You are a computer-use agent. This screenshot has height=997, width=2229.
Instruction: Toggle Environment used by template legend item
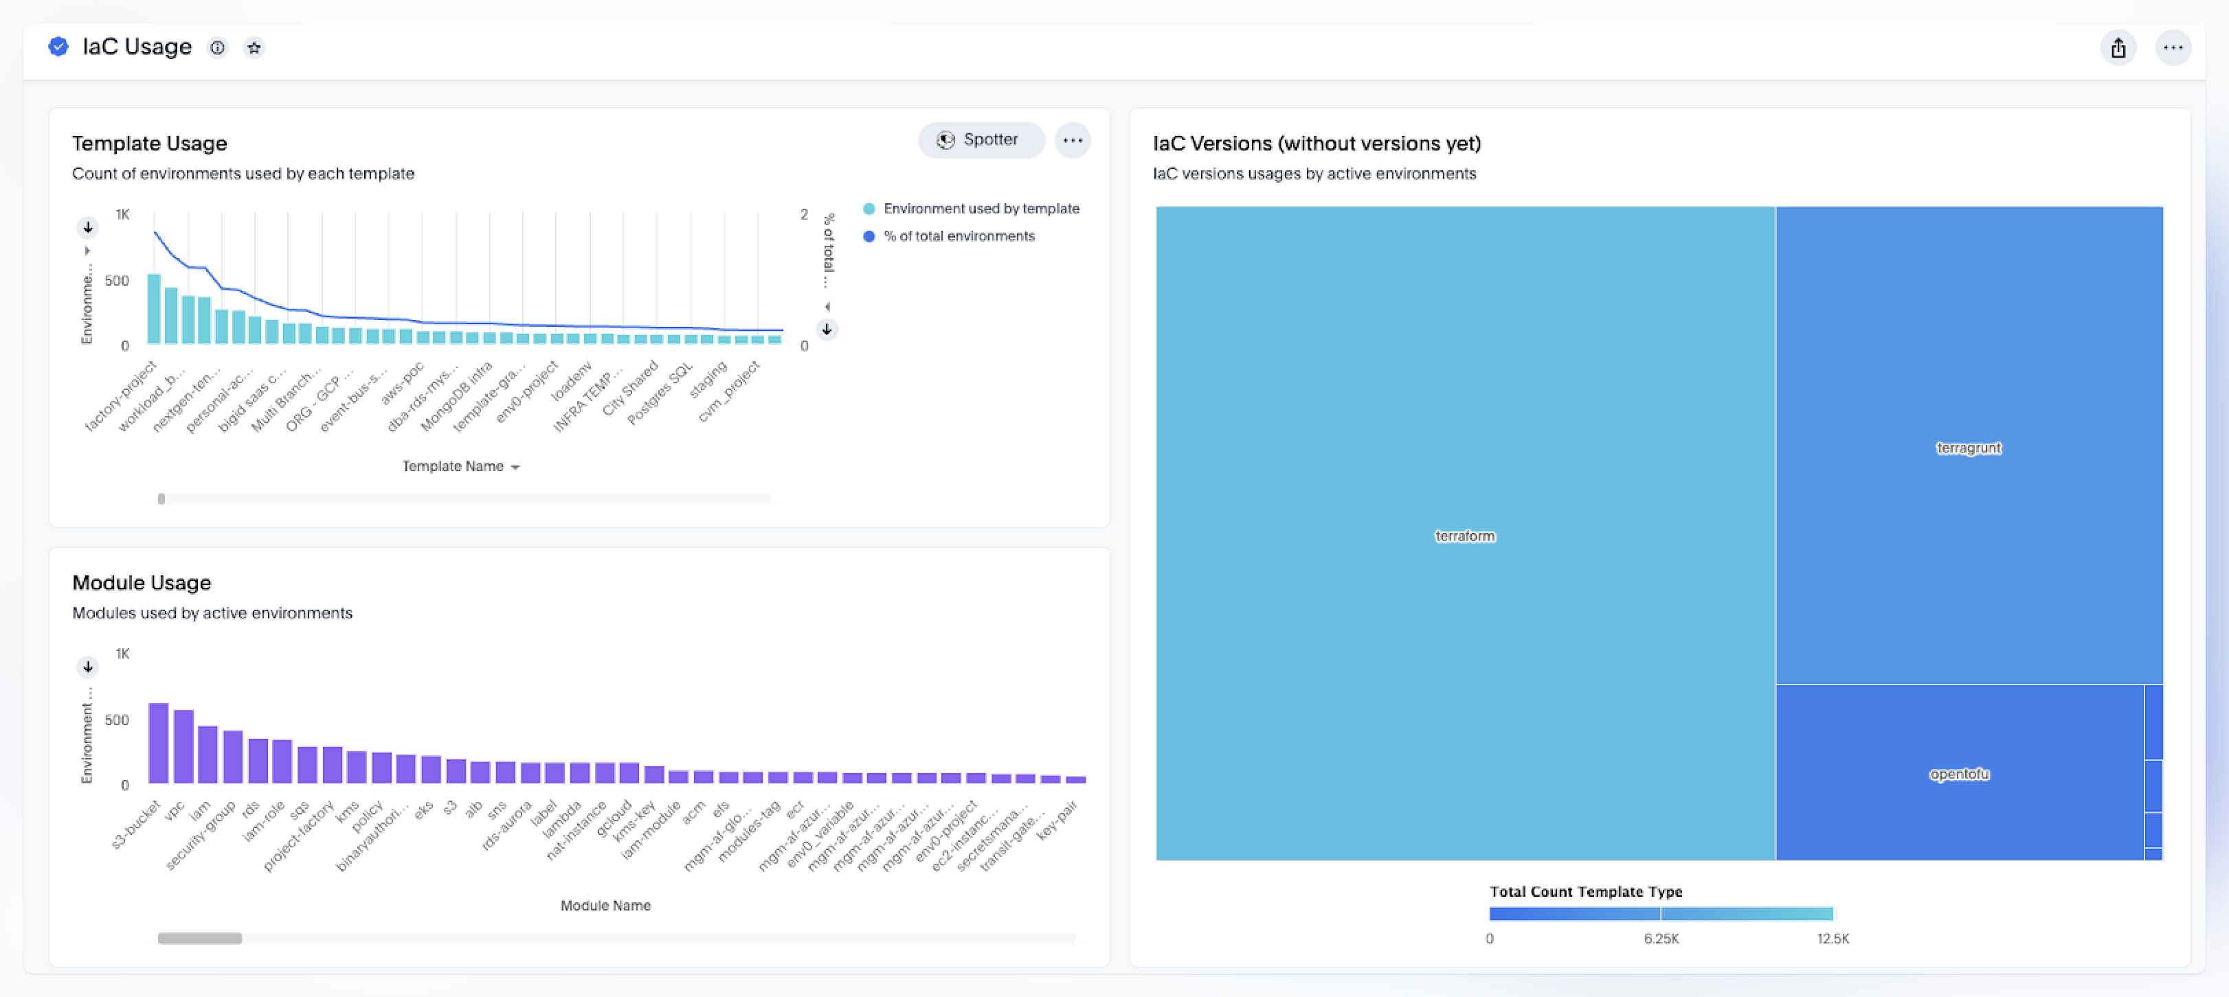(971, 208)
